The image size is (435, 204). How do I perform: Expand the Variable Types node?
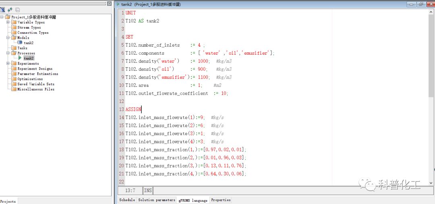8,22
